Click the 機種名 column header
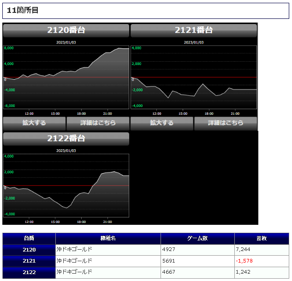Viewport: 292px width, 281px height. (x=108, y=239)
